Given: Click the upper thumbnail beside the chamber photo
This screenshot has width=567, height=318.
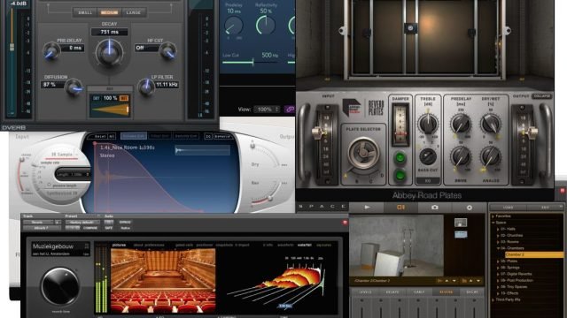Looking at the screenshot, I should pyautogui.click(x=461, y=223).
